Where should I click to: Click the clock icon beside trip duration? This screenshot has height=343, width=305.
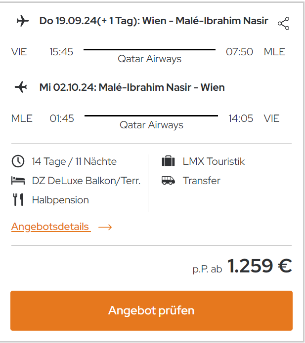point(18,161)
